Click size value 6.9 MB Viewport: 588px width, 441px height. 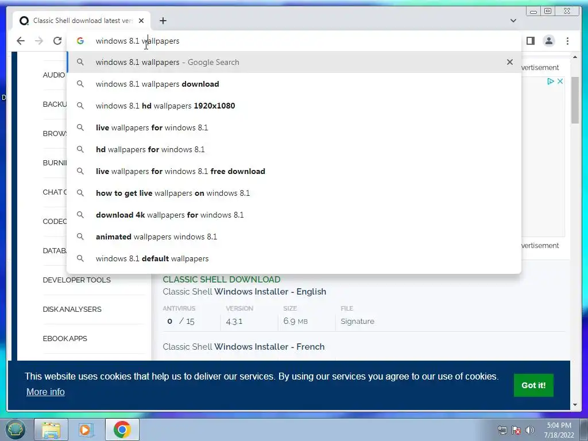click(296, 322)
